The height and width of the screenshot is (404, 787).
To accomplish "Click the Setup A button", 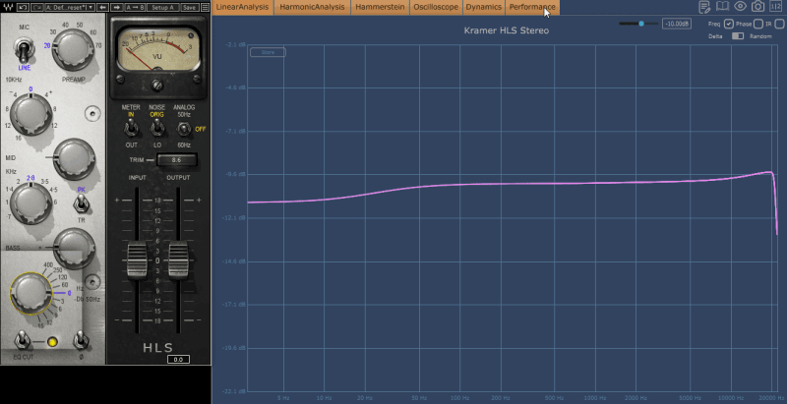I will point(163,8).
